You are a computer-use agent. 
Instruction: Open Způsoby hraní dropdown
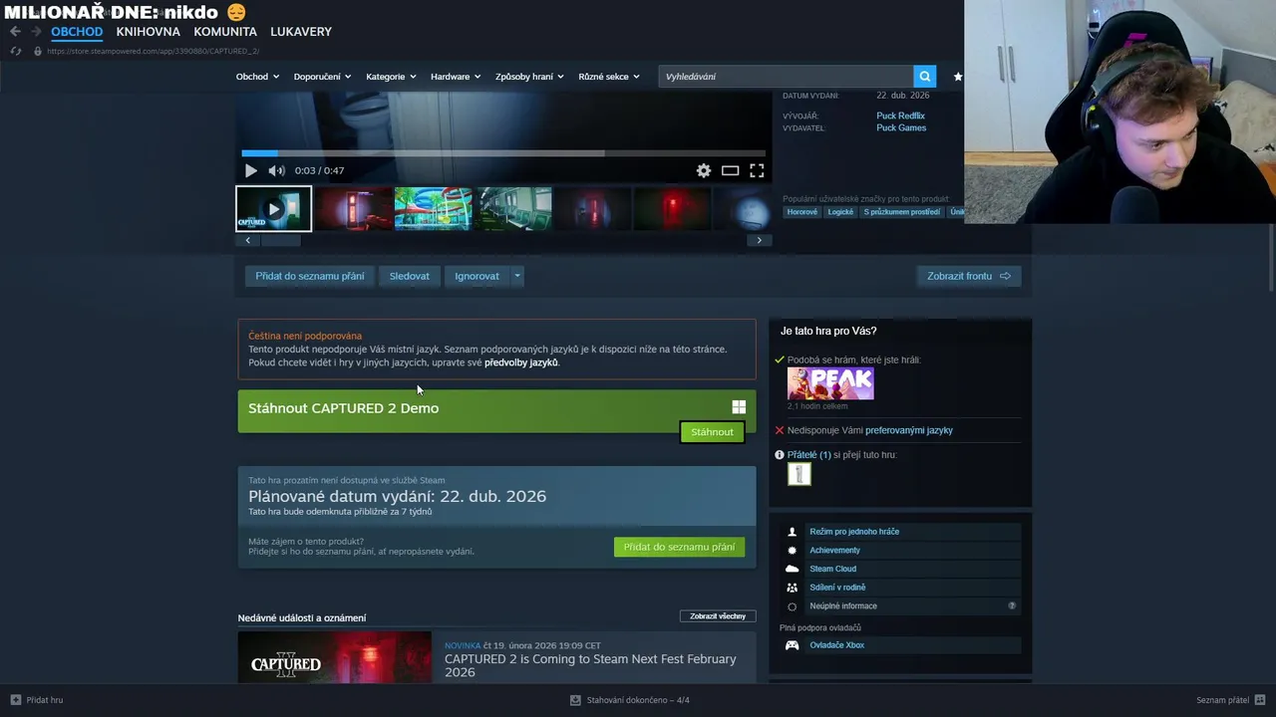tap(529, 77)
